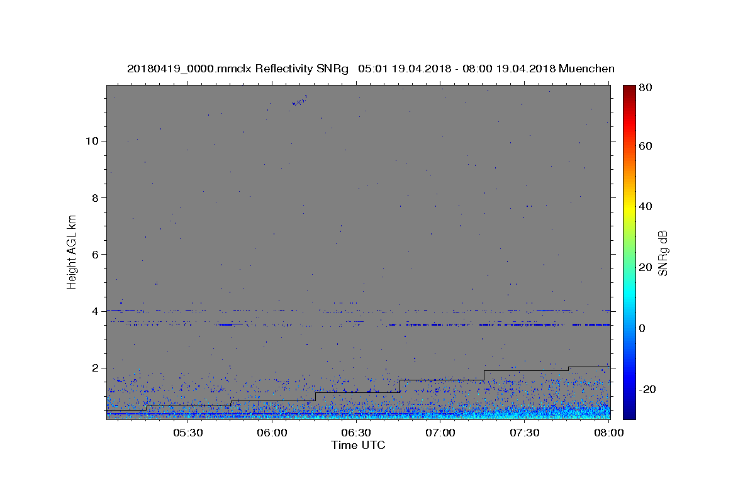
Task: Click the 06:00 time tick label
Action: [x=272, y=433]
